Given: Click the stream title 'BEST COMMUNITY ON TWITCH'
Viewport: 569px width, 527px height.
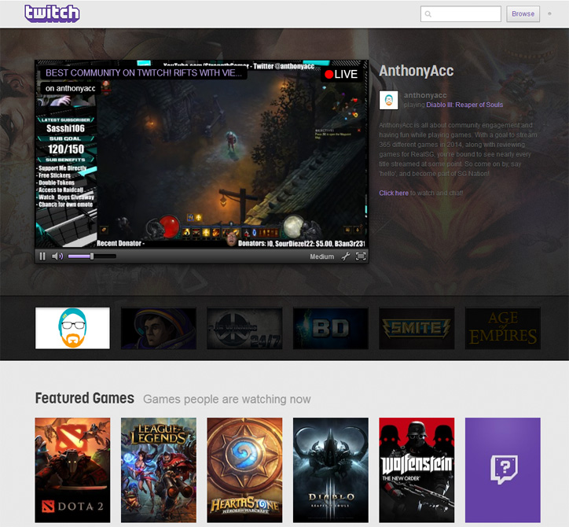Looking at the screenshot, I should point(144,73).
